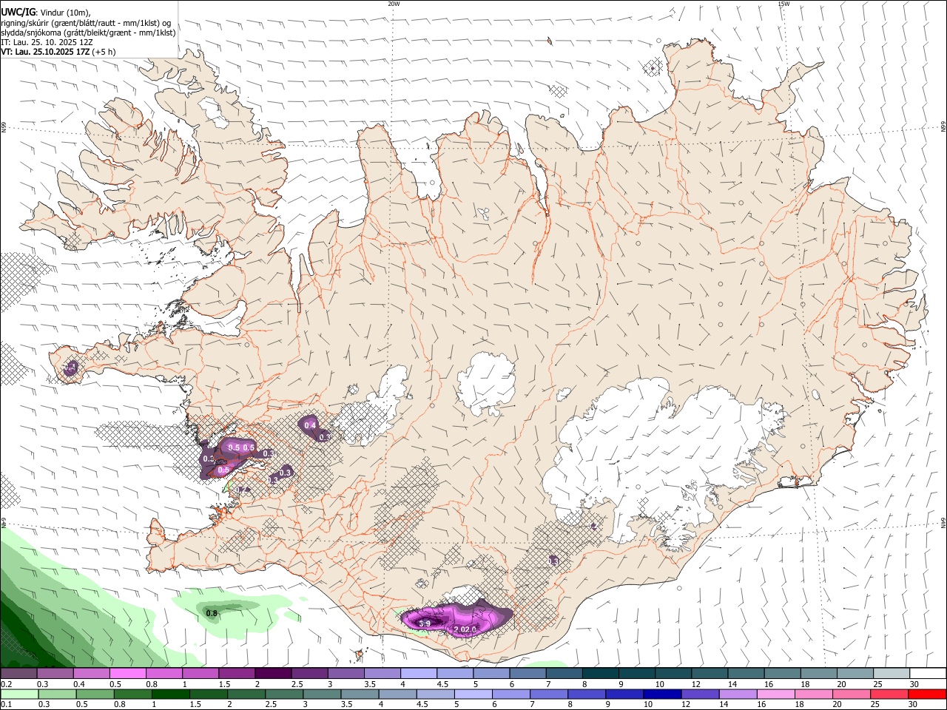Click the palest green swatch beginning the rain scale
The image size is (947, 710).
19,694
